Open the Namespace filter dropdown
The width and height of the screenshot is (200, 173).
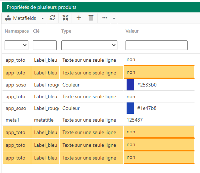16,45
